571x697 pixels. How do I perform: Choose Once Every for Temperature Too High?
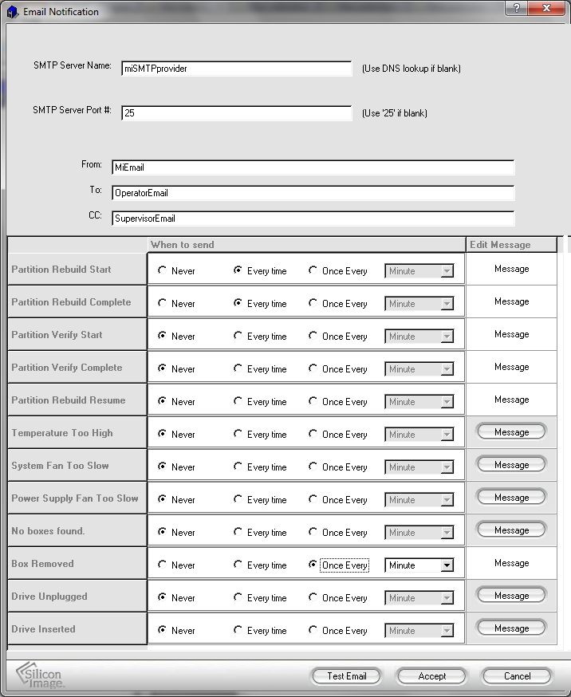click(x=313, y=434)
